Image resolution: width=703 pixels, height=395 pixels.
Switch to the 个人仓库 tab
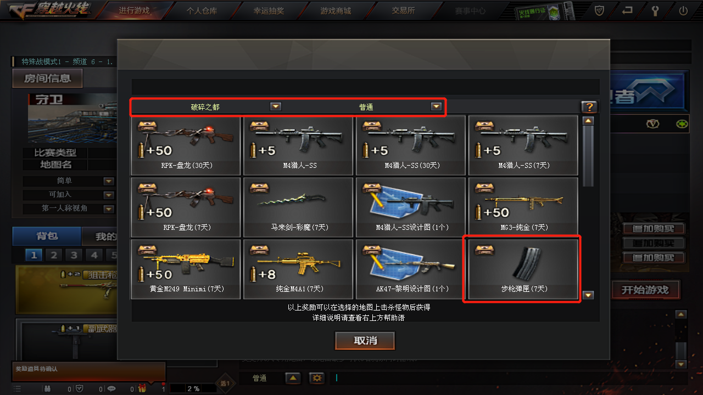(x=202, y=10)
